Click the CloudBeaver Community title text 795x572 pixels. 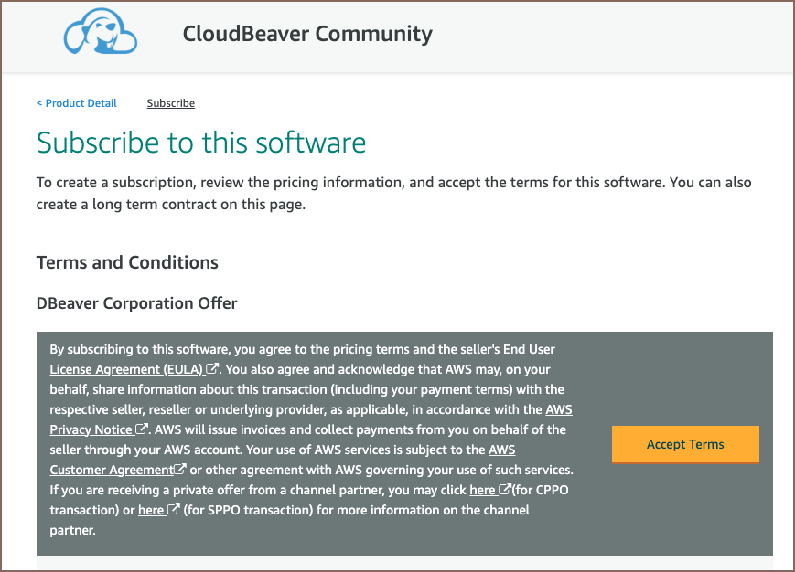tap(307, 35)
